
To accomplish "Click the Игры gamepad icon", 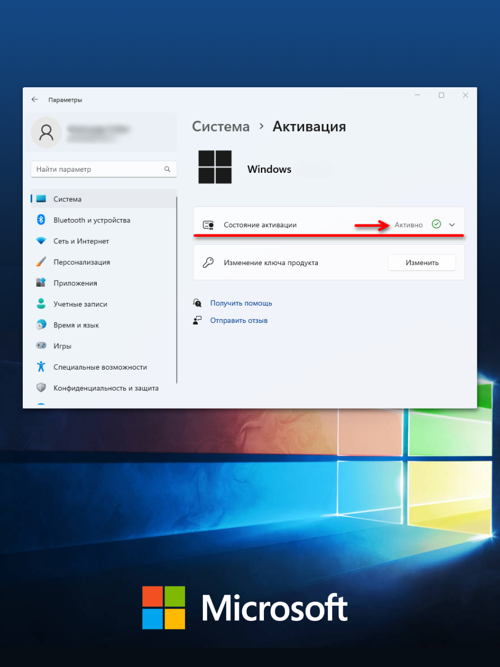I will pyautogui.click(x=41, y=346).
